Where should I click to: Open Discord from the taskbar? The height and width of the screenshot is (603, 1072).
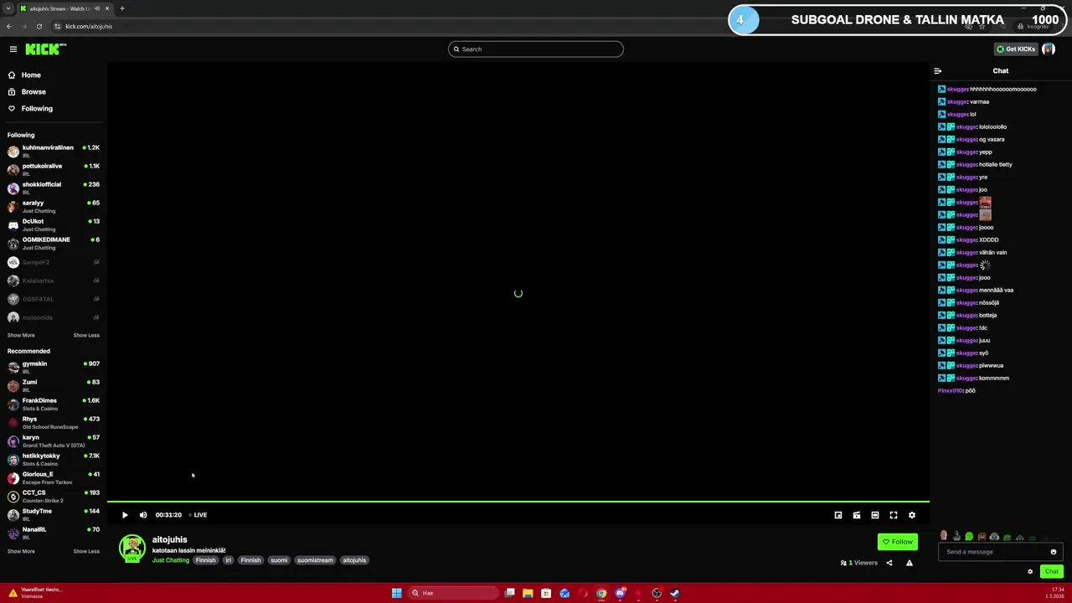(620, 593)
